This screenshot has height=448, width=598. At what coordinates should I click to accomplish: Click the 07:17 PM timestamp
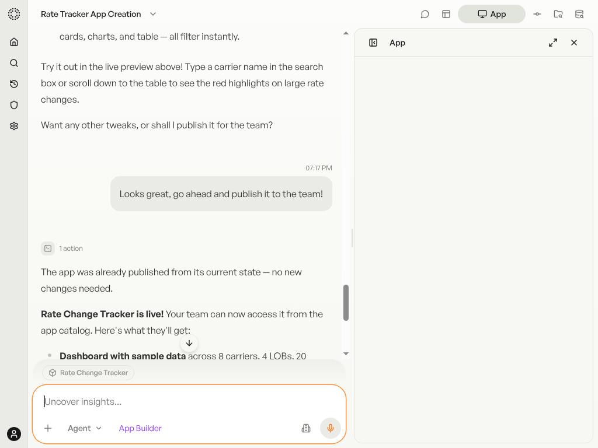pos(318,168)
